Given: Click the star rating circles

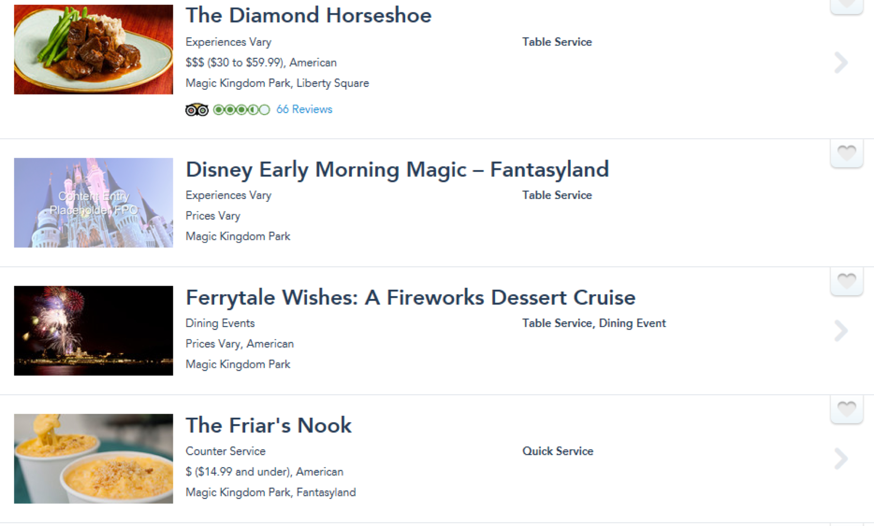Looking at the screenshot, I should pos(240,110).
